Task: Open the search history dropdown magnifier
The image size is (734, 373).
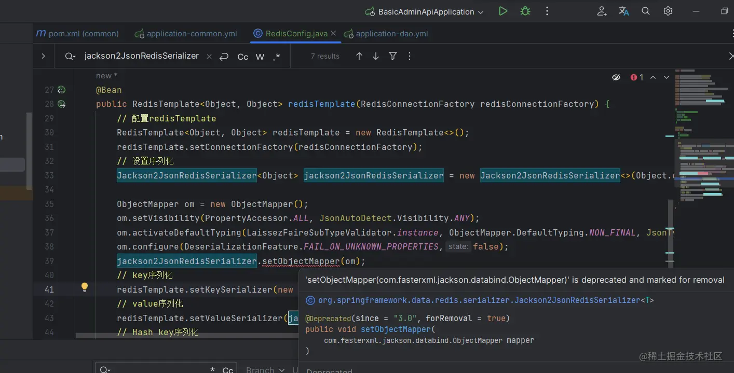Action: click(x=70, y=57)
